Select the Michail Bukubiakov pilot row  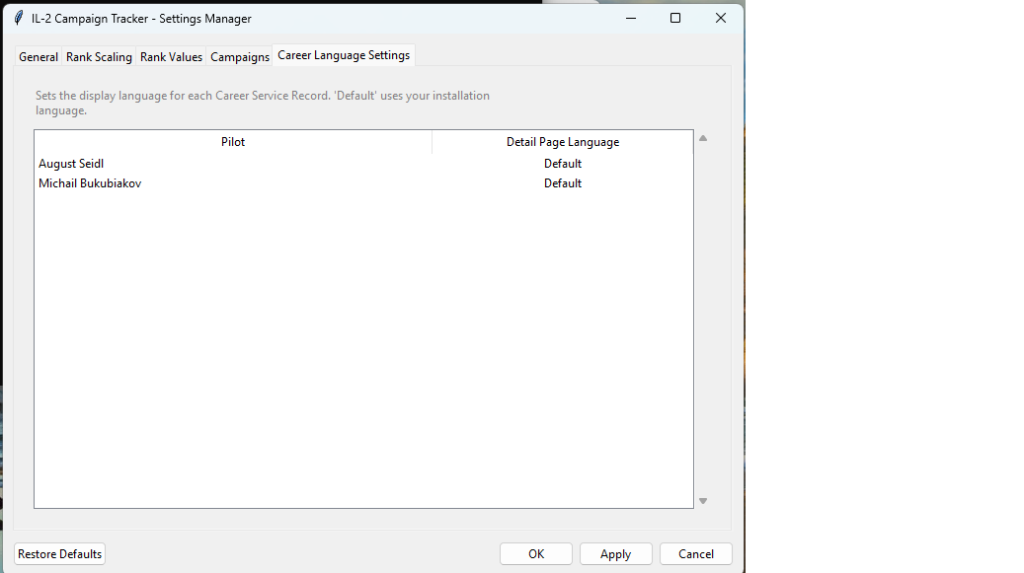coord(90,183)
